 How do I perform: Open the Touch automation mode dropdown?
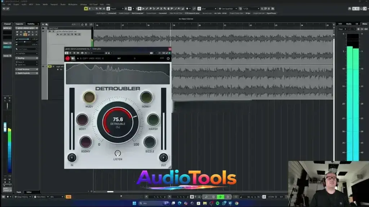[x=116, y=9]
